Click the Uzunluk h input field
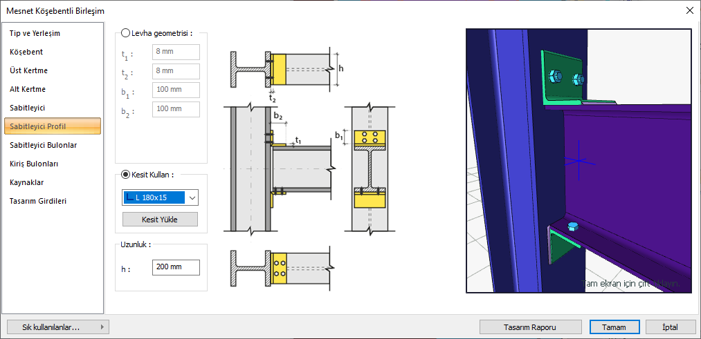Screen dimensions: 701x339 [176, 267]
